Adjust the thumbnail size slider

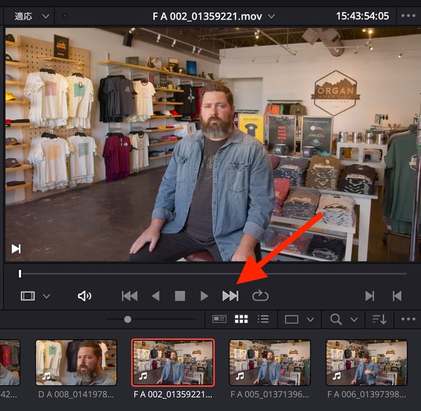(128, 319)
